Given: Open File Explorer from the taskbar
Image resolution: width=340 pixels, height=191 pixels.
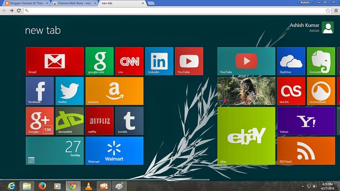Looking at the screenshot, I should (x=27, y=186).
